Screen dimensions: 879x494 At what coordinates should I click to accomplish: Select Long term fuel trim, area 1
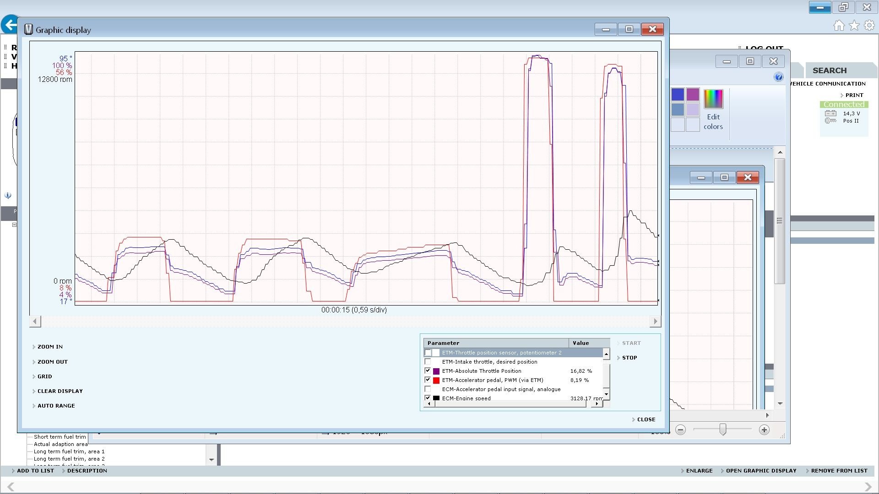(69, 451)
